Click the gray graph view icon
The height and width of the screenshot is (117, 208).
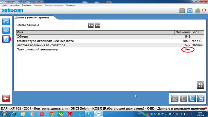[175, 98]
